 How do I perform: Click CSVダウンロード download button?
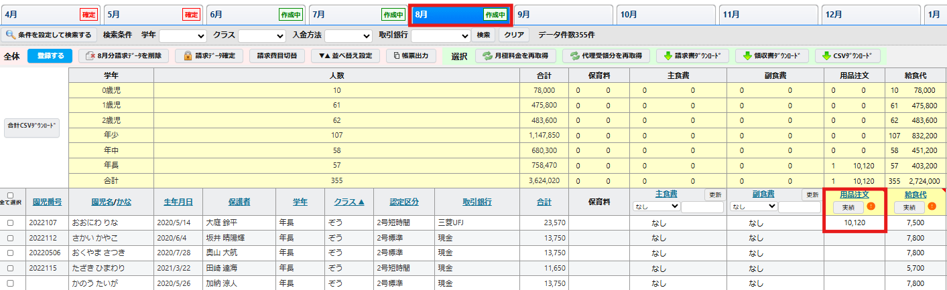point(847,56)
